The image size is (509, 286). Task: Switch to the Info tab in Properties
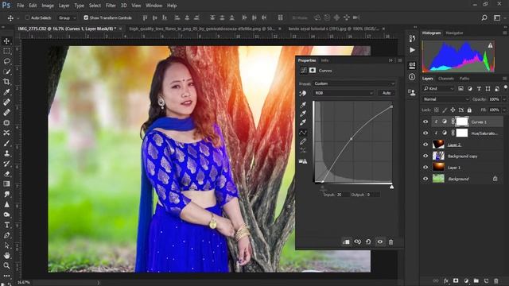pyautogui.click(x=324, y=60)
